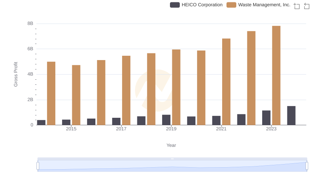
Task: Toggle HEICO Corporation legend series
Action: (x=196, y=5)
